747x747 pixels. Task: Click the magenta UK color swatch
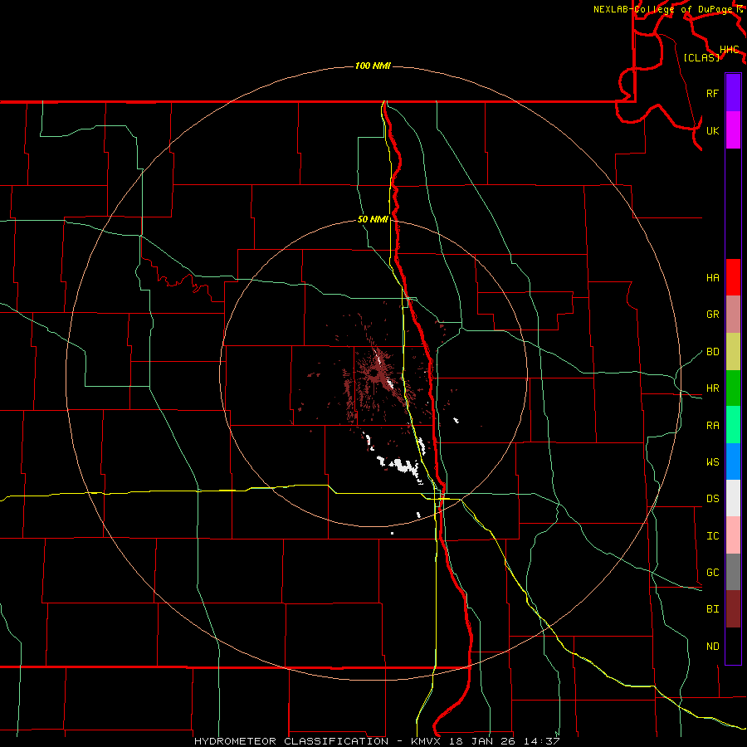(733, 130)
